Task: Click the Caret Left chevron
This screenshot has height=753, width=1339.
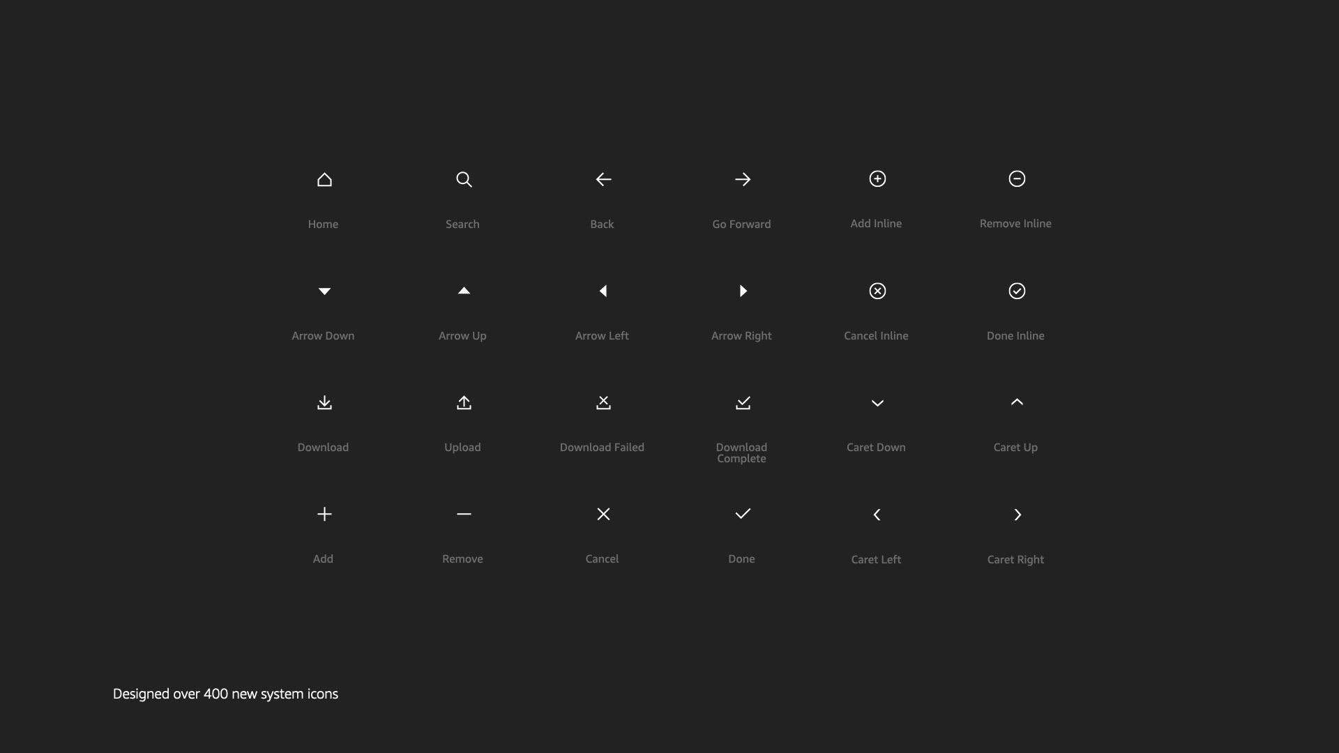Action: (x=877, y=515)
